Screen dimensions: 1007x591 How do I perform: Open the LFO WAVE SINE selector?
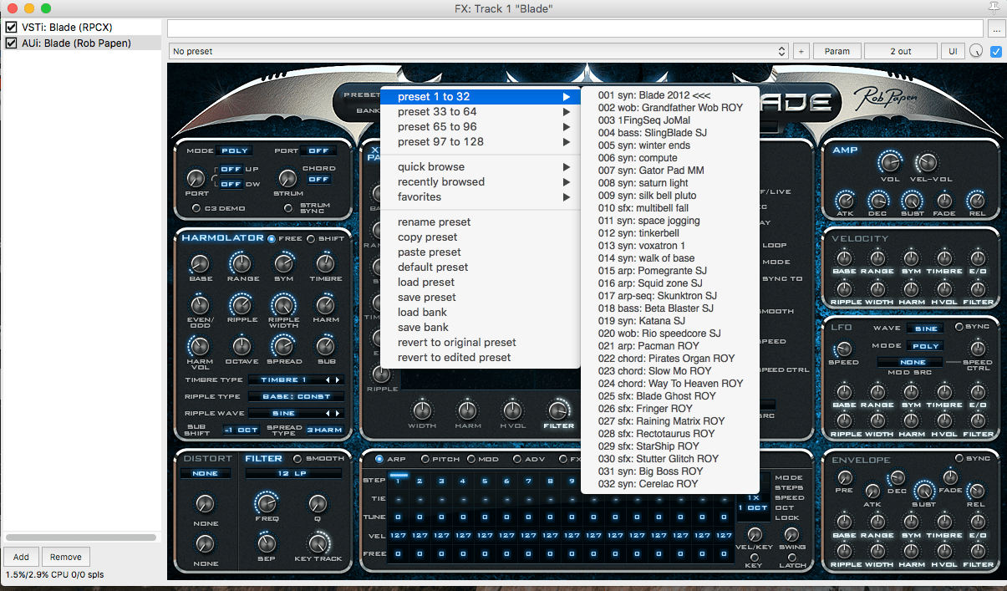(x=926, y=329)
